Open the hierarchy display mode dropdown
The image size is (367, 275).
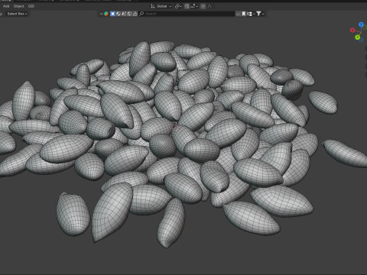click(251, 14)
